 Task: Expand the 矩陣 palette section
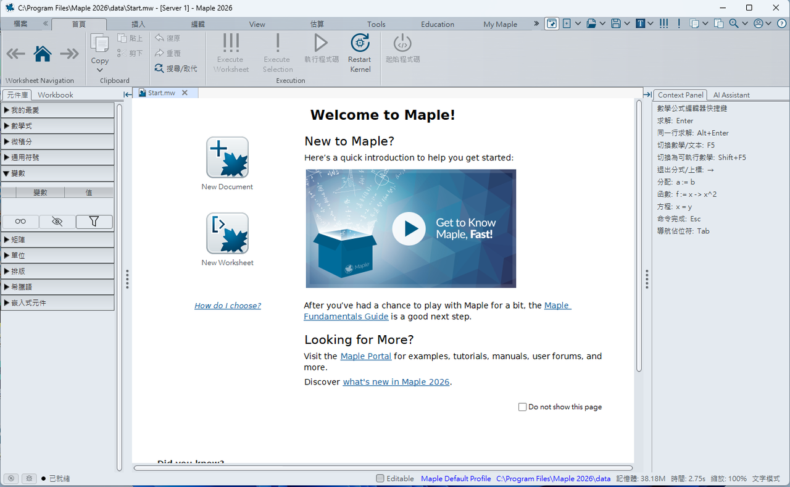(x=57, y=239)
